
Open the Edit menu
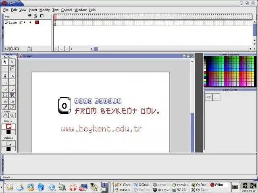tap(14, 10)
